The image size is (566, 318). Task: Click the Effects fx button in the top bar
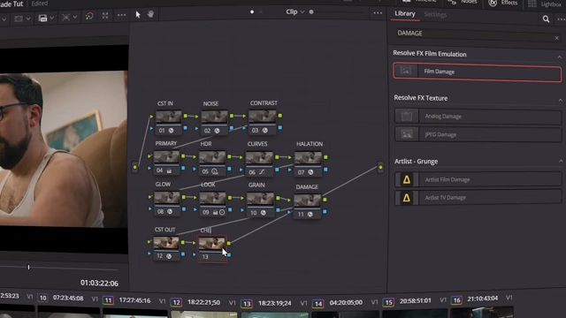[x=502, y=3]
